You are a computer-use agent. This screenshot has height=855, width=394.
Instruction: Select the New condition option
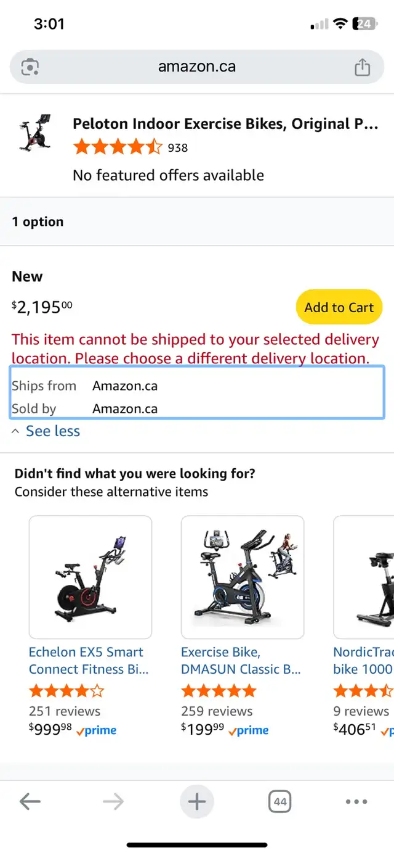pyautogui.click(x=27, y=276)
